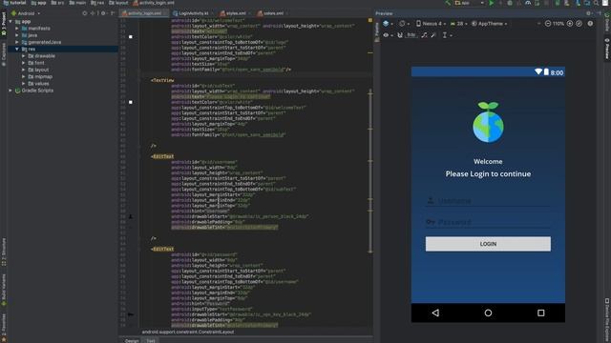Open the Preview panel gear settings

[x=588, y=13]
